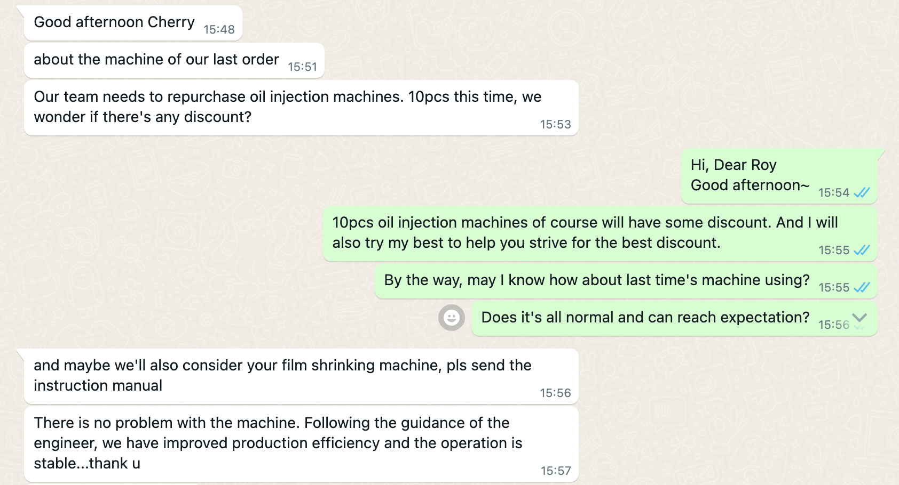Click the 15:48 timestamp
Viewport: 899px width, 485px height.
(219, 30)
